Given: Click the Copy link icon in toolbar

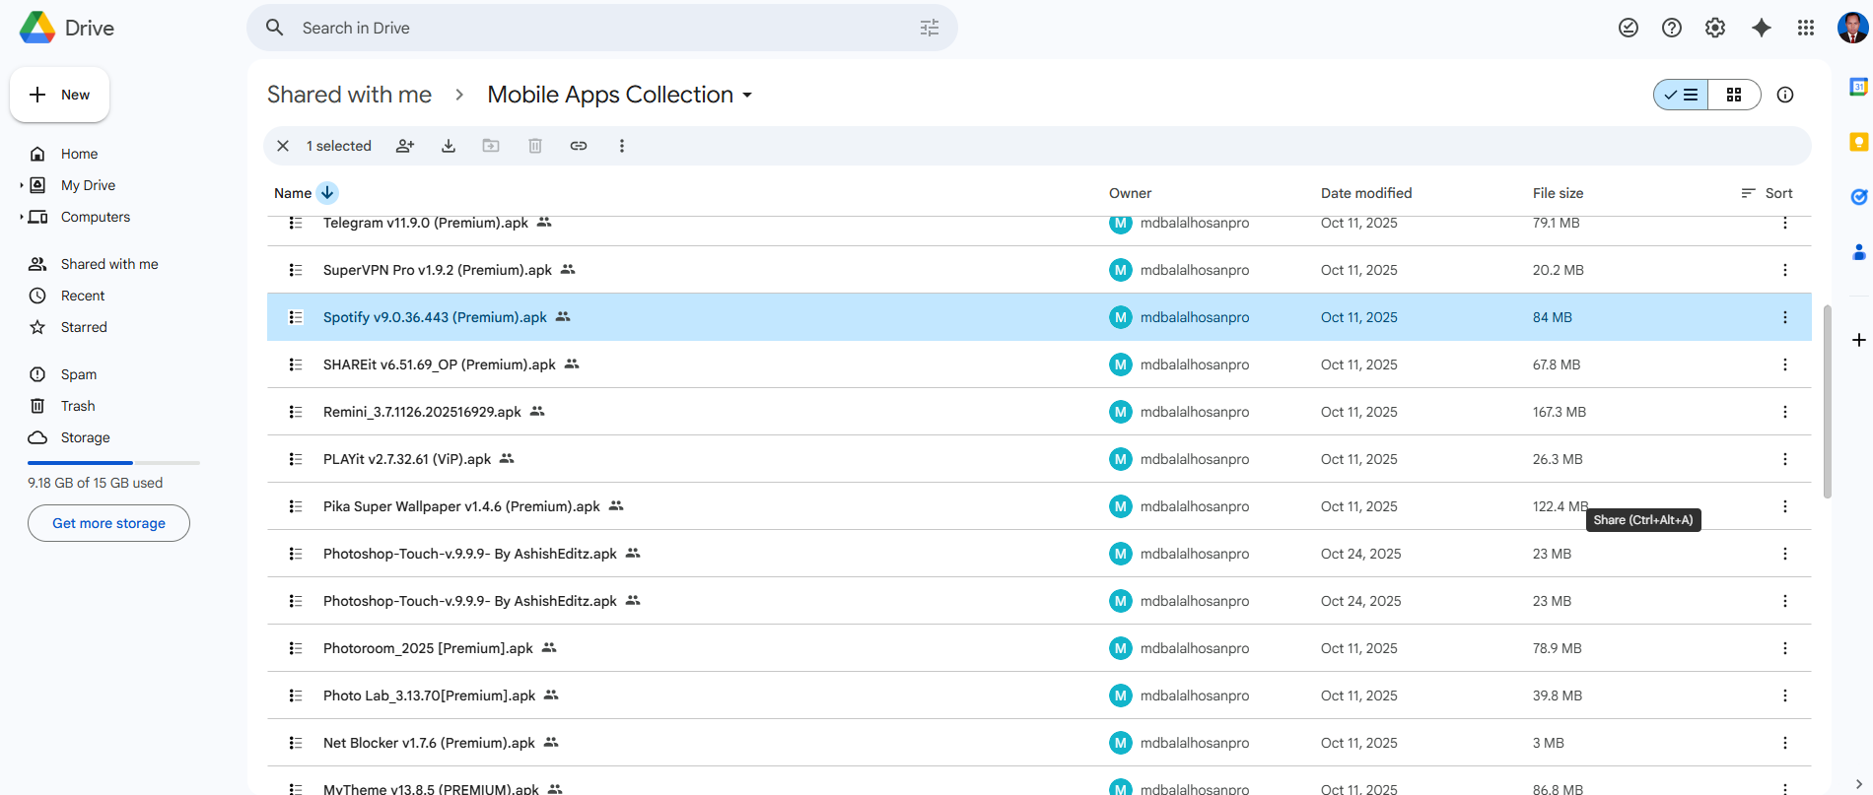Looking at the screenshot, I should click(x=579, y=146).
